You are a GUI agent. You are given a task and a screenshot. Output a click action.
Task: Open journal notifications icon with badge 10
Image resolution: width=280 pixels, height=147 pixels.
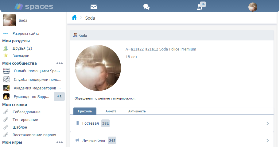pyautogui.click(x=201, y=6)
